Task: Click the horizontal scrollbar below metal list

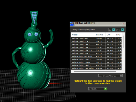Action: (95, 71)
